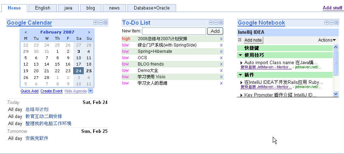The image size is (344, 154).
Task: Focus the New Item text field
Action: pos(174,31)
